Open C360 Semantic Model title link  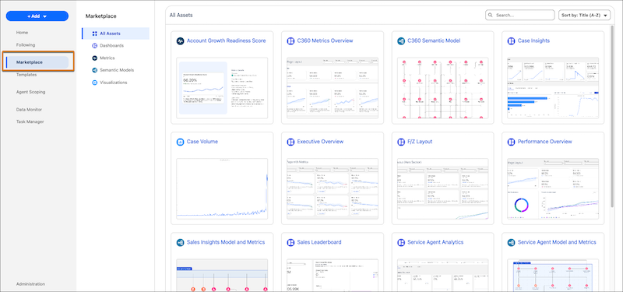pos(434,41)
